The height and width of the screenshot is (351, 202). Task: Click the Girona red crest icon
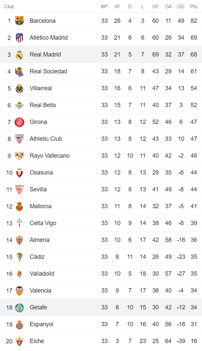(x=19, y=122)
